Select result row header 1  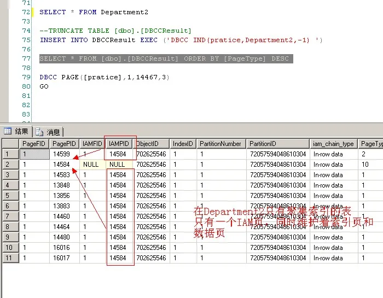click(10, 154)
